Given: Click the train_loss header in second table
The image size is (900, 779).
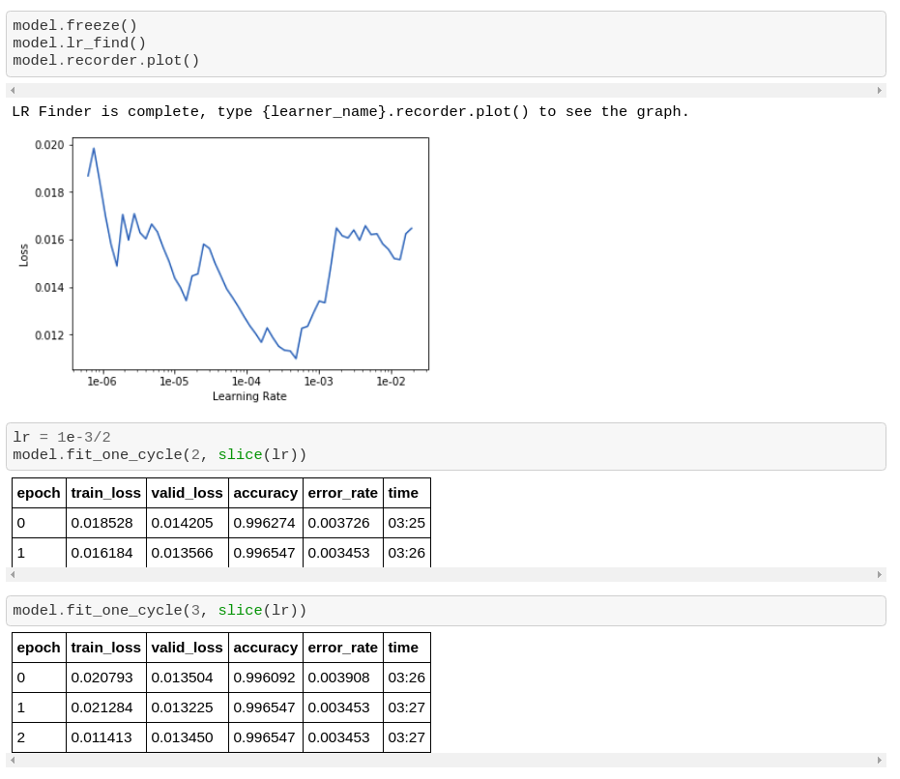Looking at the screenshot, I should (x=105, y=648).
